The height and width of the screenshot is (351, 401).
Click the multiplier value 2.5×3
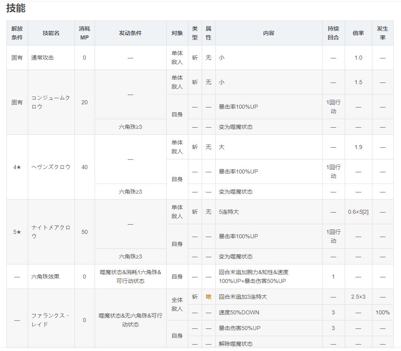coord(358,297)
